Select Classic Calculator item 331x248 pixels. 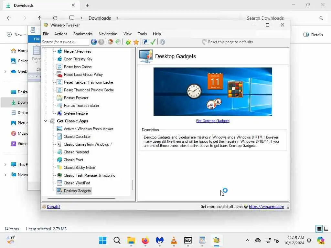coord(77,137)
